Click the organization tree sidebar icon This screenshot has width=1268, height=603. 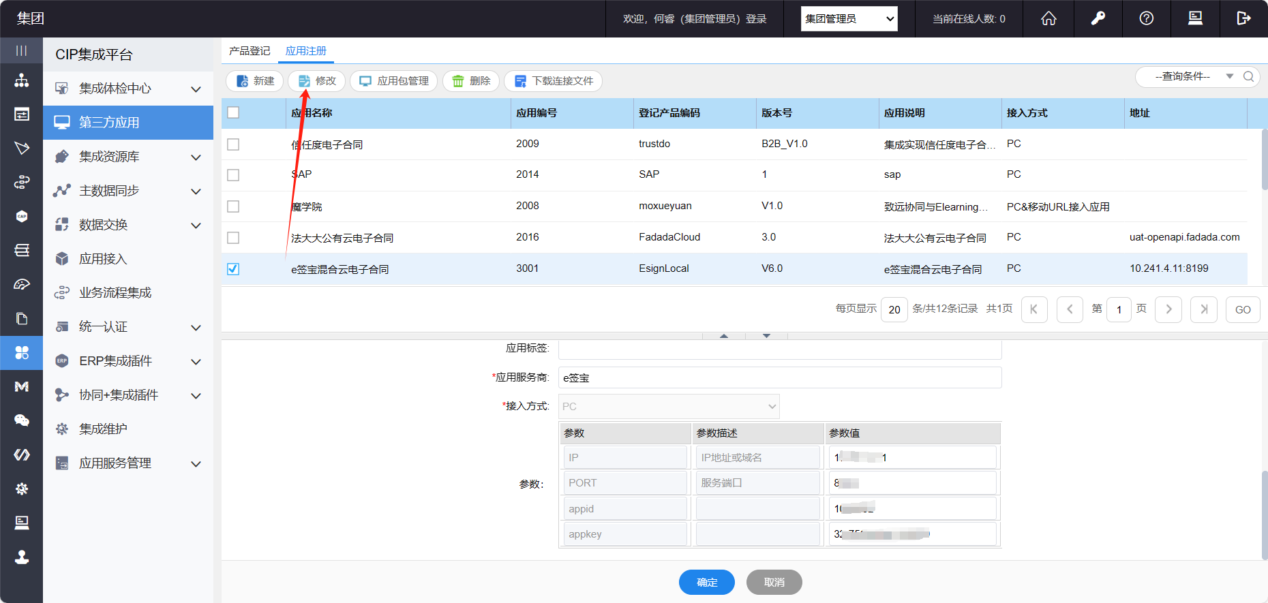coord(21,80)
